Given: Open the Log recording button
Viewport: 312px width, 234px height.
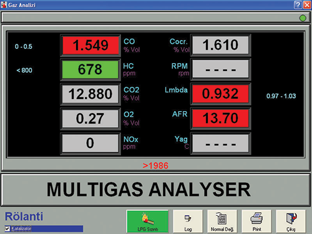Looking at the screenshot, I should click(188, 222).
